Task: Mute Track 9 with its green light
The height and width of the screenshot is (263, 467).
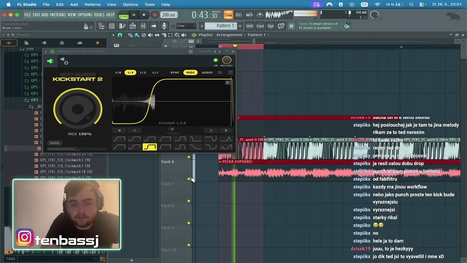Action: [189, 223]
